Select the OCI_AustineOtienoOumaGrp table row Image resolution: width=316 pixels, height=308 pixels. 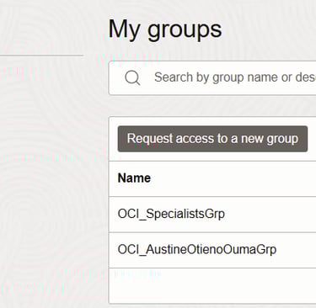point(212,250)
